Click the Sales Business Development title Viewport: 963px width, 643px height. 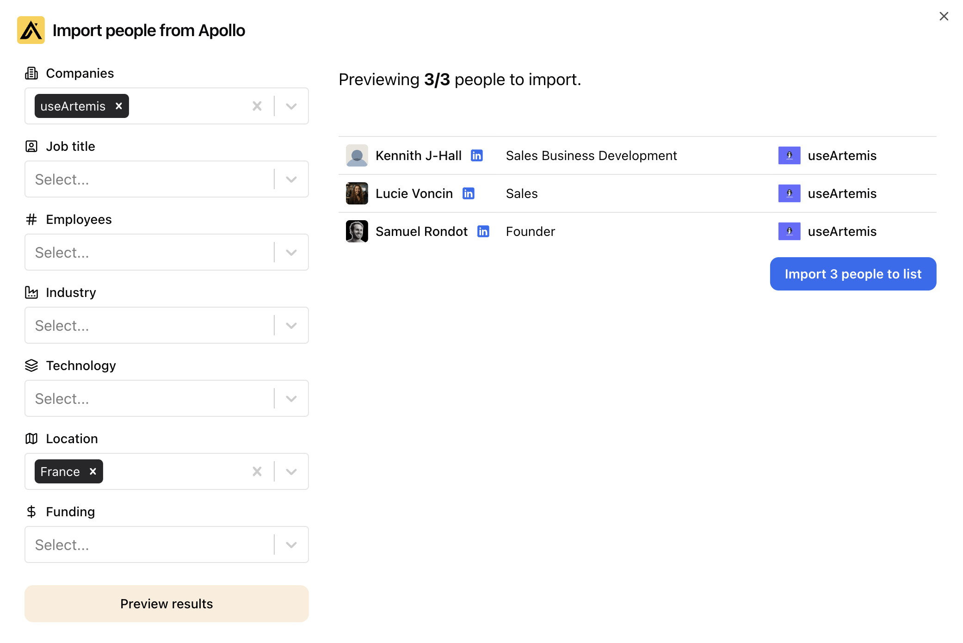[x=591, y=155]
